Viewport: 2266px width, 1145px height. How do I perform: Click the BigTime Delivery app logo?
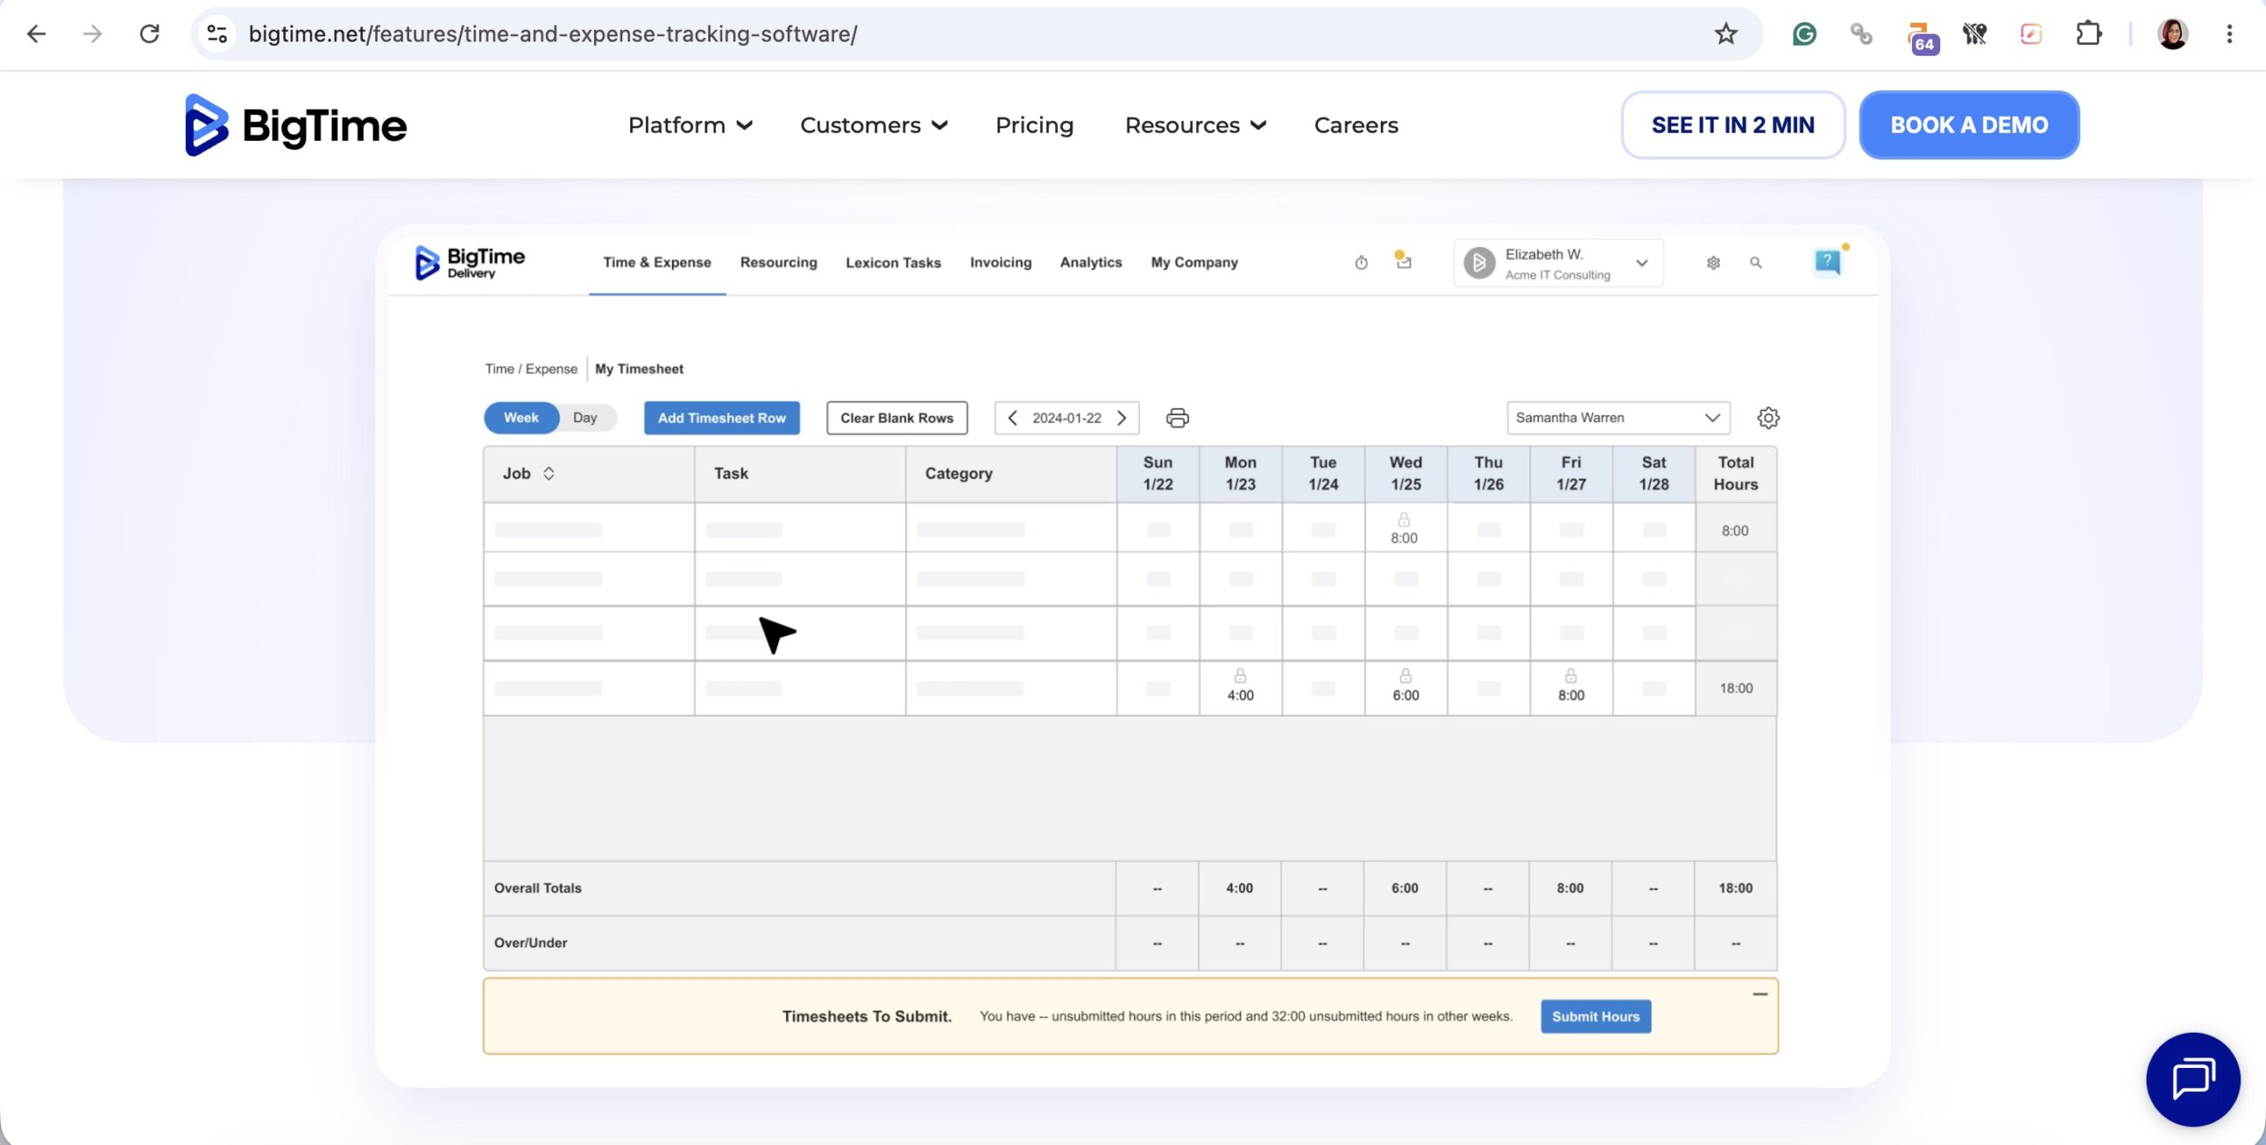(x=470, y=263)
